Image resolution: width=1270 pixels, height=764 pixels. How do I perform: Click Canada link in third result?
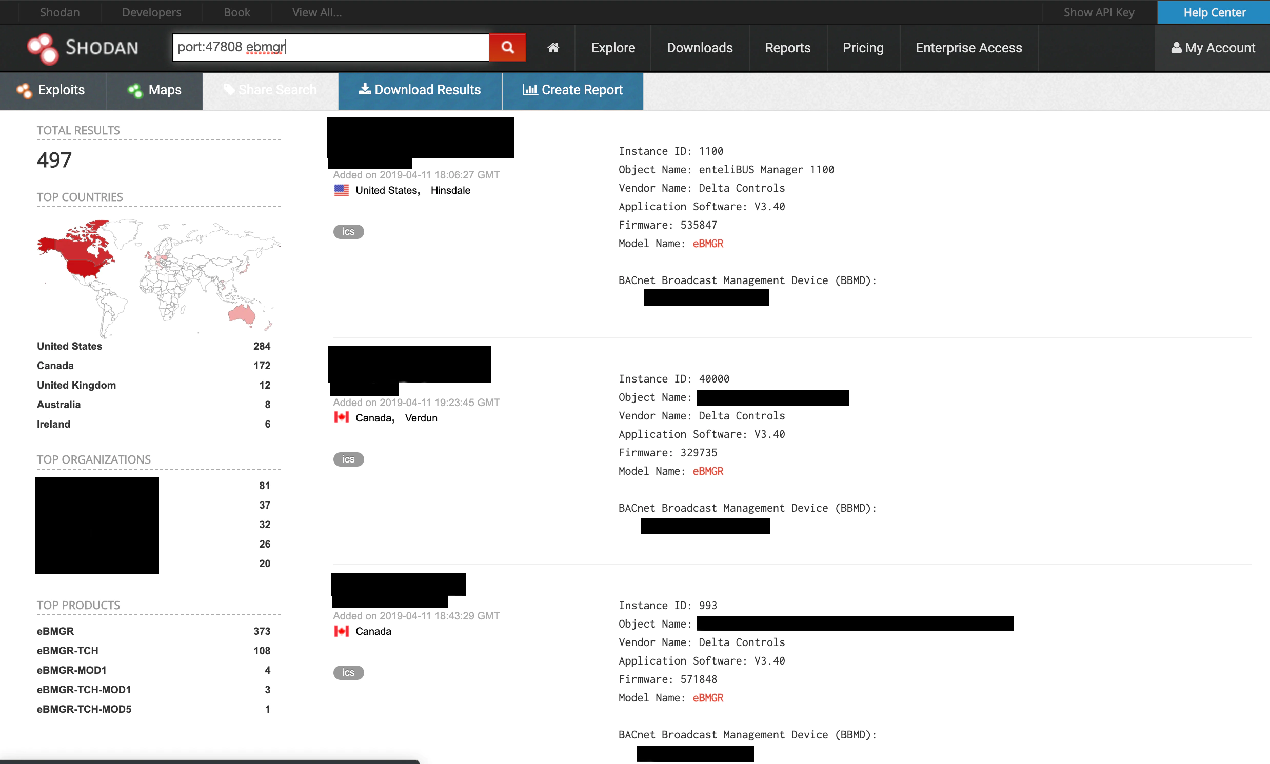pyautogui.click(x=373, y=631)
